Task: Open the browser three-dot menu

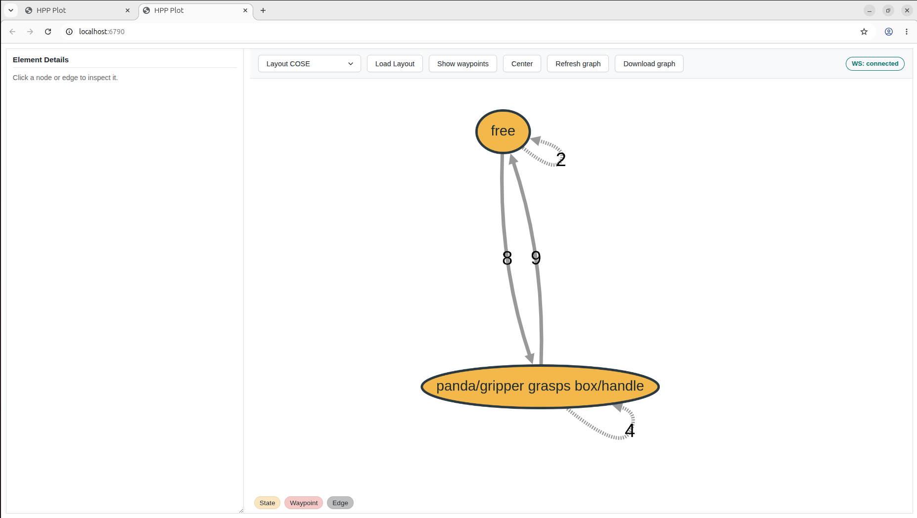Action: coord(907,32)
